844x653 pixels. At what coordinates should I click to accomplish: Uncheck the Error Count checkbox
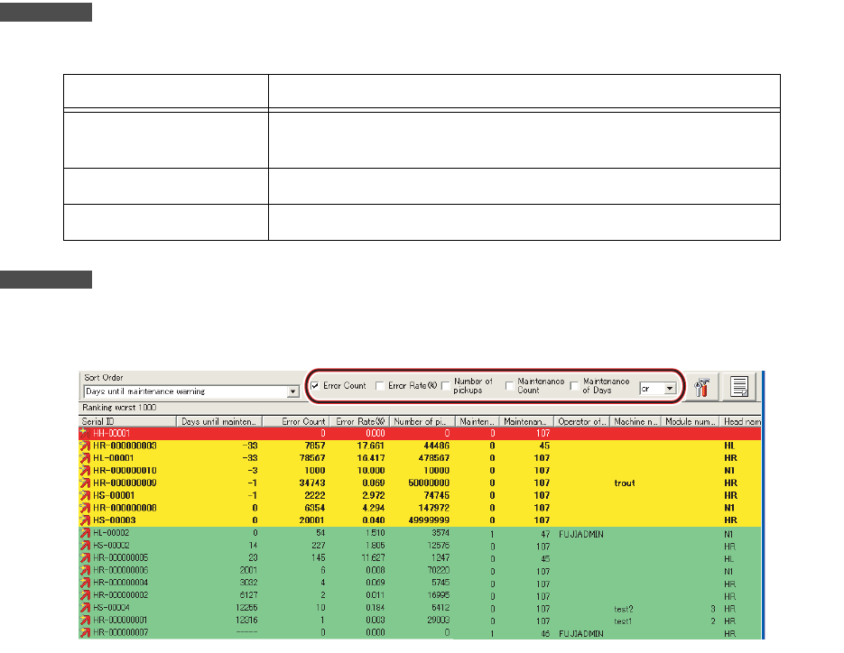315,386
